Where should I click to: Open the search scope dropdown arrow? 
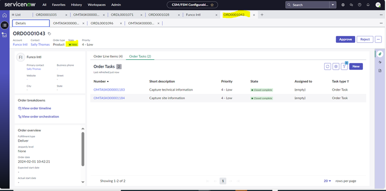(x=333, y=5)
